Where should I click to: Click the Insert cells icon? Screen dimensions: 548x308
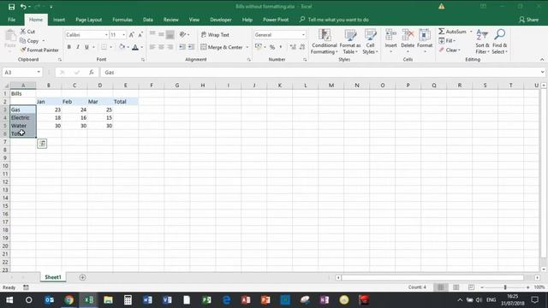390,36
